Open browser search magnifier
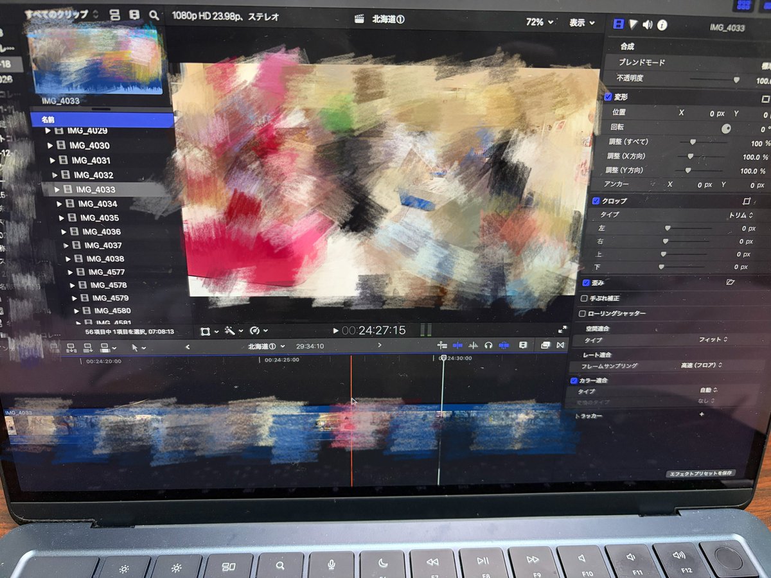The height and width of the screenshot is (578, 771). pos(154,14)
